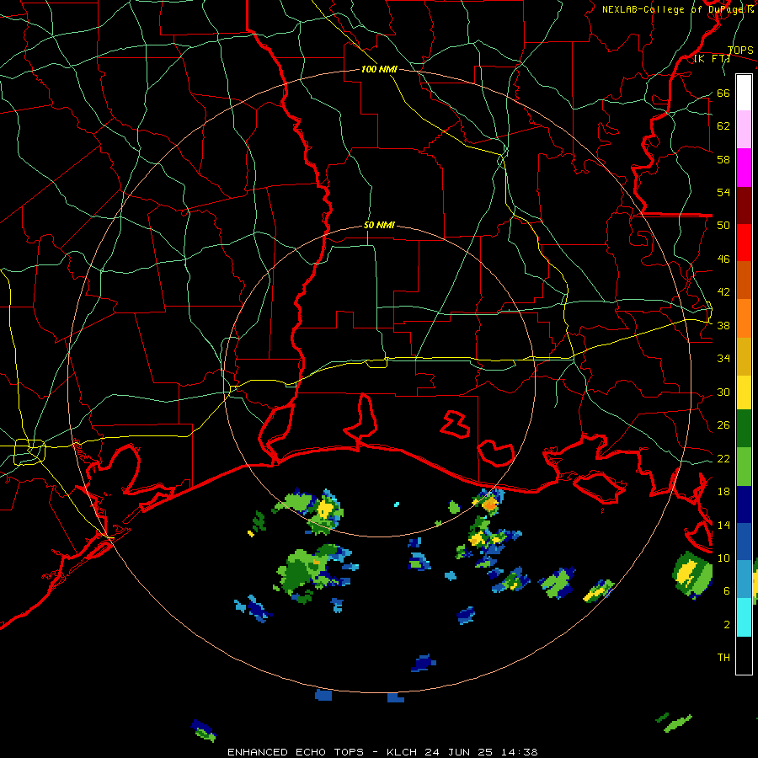The width and height of the screenshot is (758, 758).
Task: Click the legend value "22"
Action: (x=723, y=458)
